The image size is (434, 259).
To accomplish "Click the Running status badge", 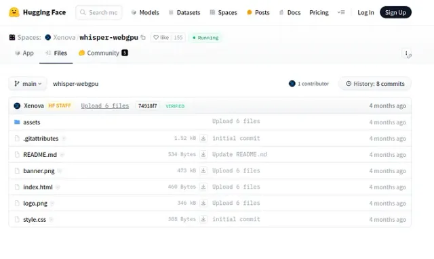I will [205, 38].
